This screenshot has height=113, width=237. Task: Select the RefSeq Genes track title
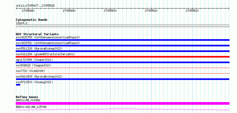[x=27, y=97]
